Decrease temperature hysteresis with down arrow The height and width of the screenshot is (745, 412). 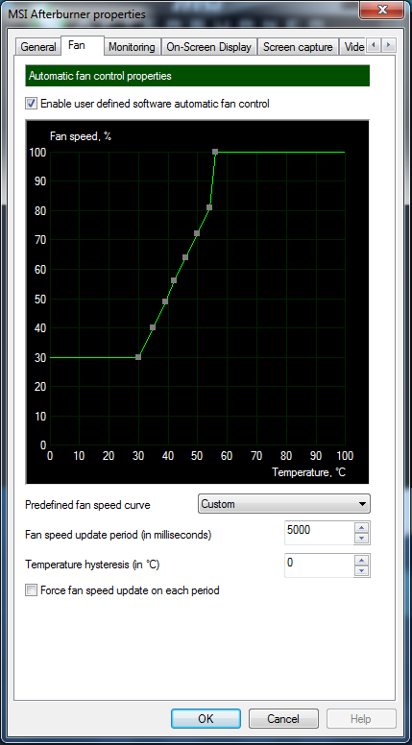click(x=362, y=570)
